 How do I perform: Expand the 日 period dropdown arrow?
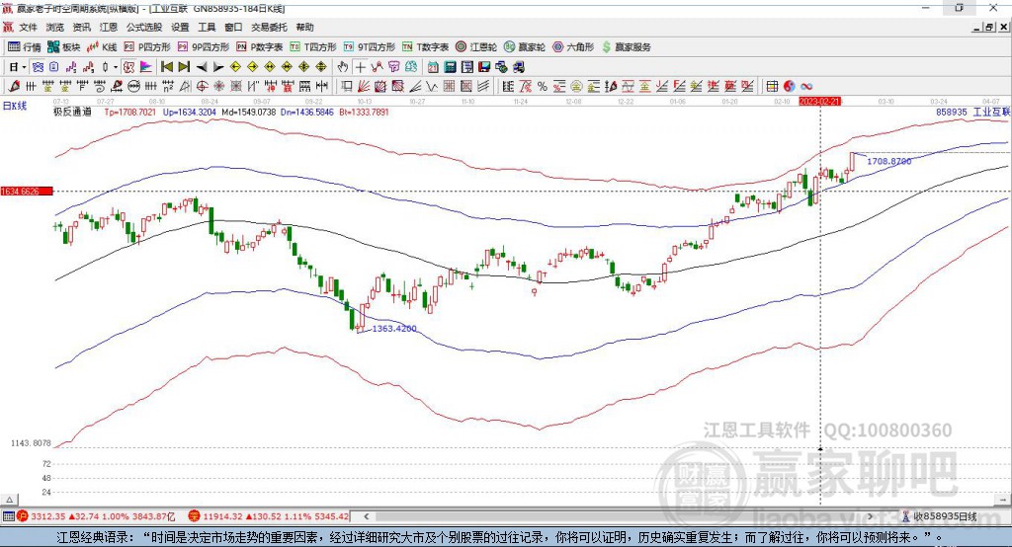coord(24,67)
